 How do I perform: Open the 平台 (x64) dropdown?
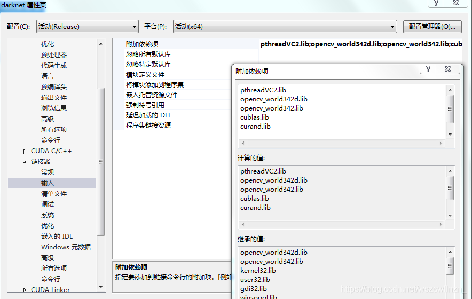(285, 27)
